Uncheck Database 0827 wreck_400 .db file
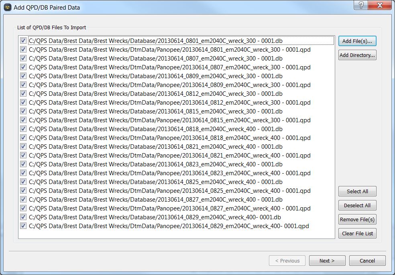Image resolution: width=395 pixels, height=275 pixels. click(x=23, y=199)
